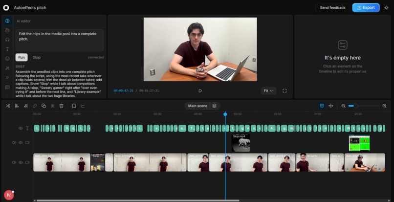Zoom out the timeline with minus magnifier
This screenshot has height=202, width=394.
point(343,106)
